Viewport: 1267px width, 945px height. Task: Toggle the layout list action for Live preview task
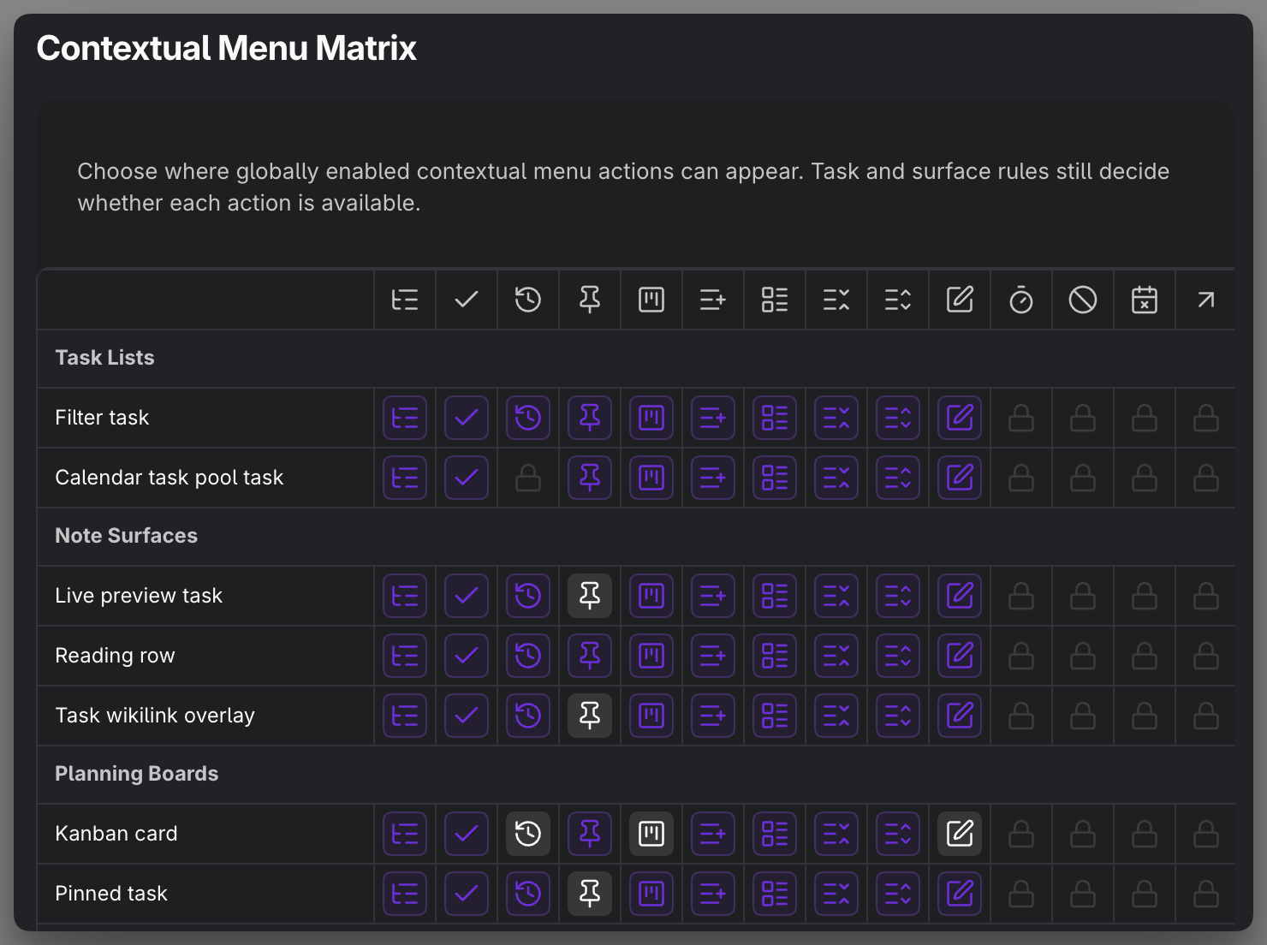point(775,596)
